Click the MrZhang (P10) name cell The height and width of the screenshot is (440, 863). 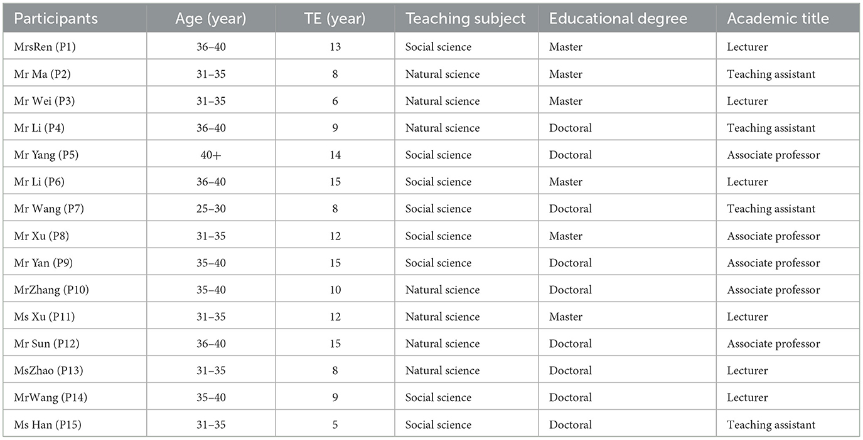pos(48,290)
